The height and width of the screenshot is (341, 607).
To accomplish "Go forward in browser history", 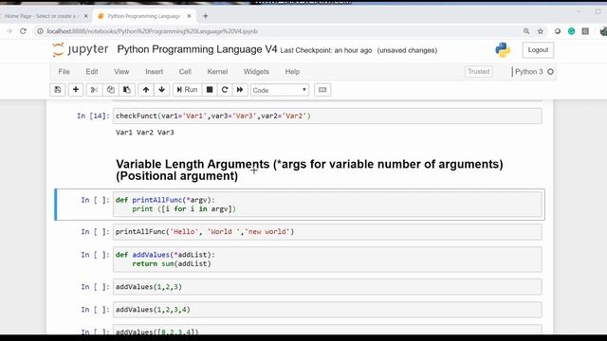I will (9, 31).
